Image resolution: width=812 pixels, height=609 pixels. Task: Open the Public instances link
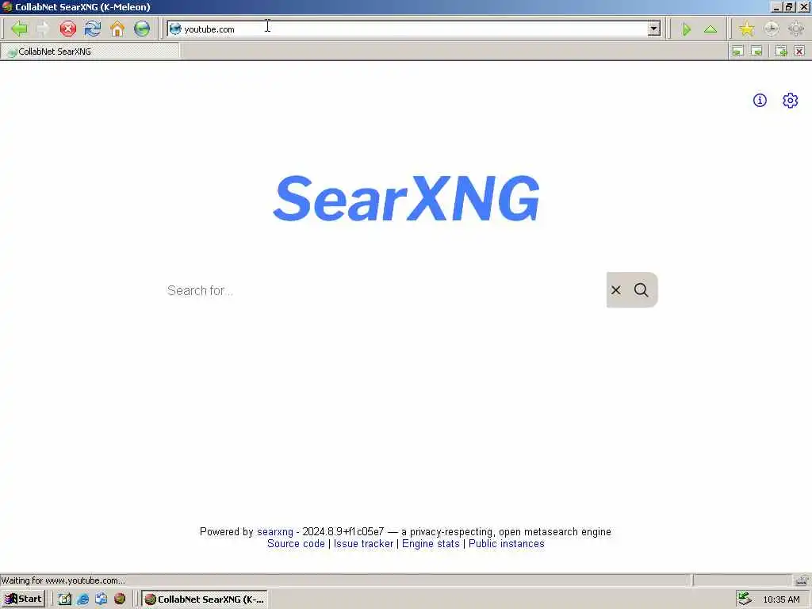click(507, 544)
